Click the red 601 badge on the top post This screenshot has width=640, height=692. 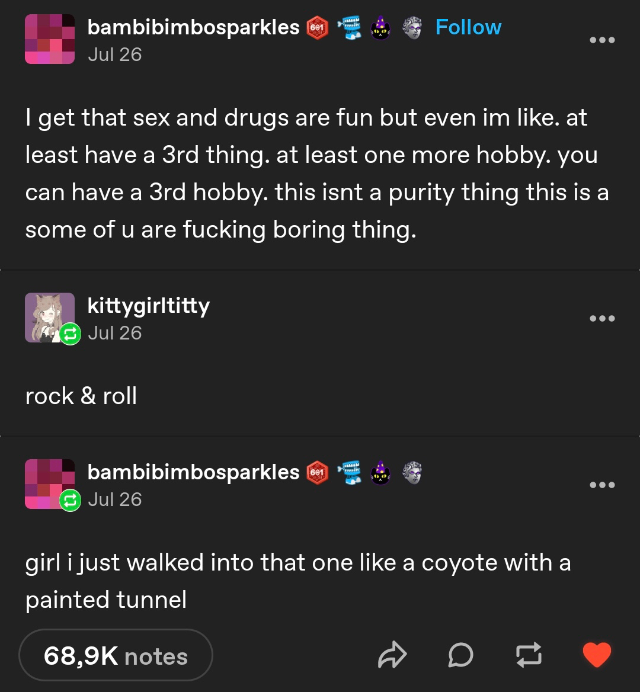pos(318,28)
